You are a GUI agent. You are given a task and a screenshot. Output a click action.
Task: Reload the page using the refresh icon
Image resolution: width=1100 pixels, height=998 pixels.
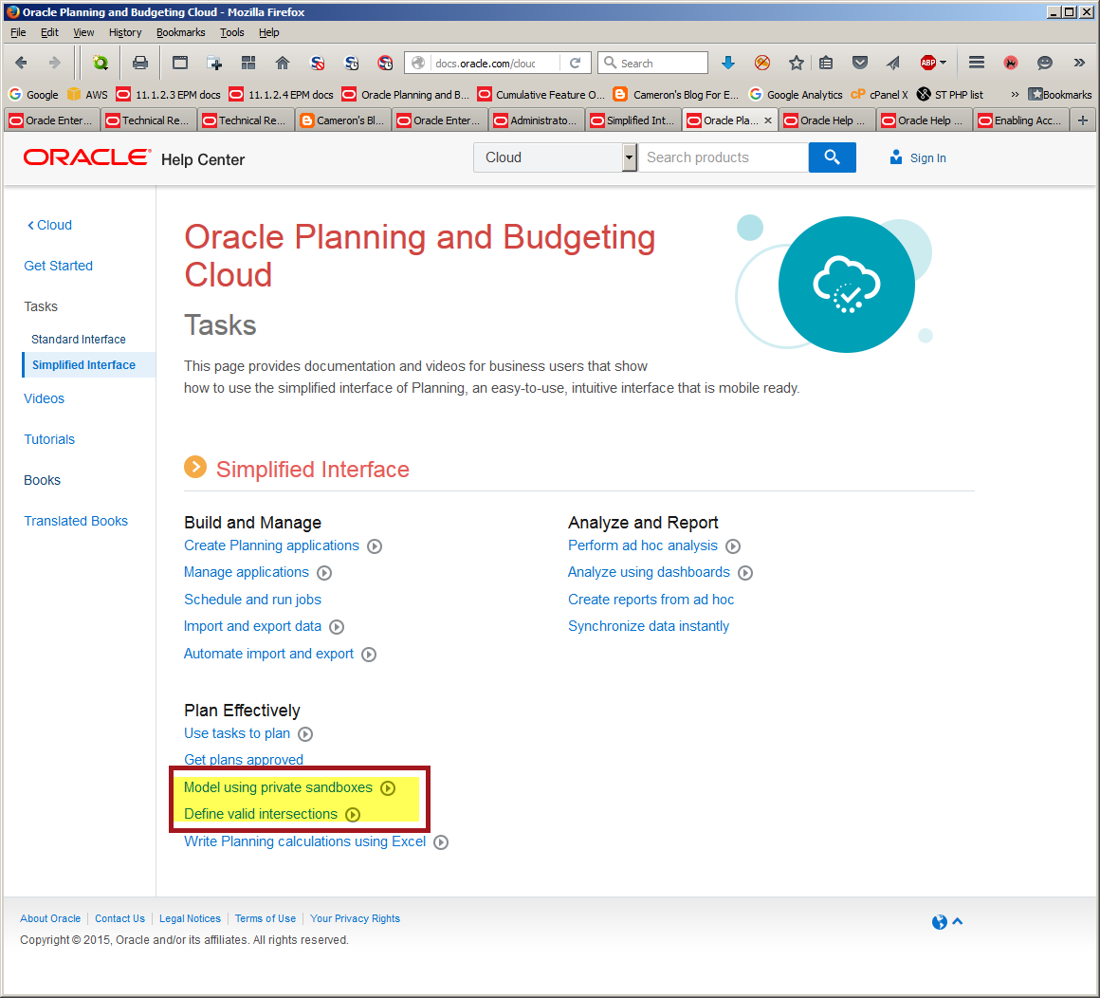click(576, 64)
